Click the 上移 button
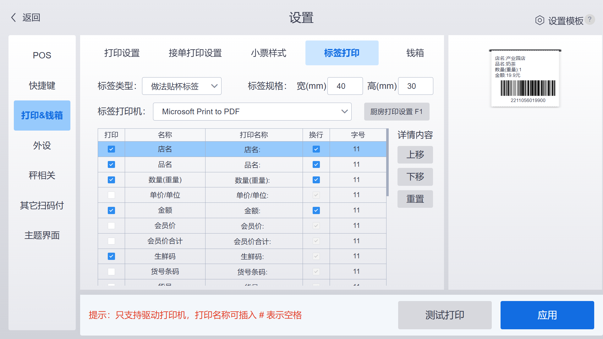This screenshot has width=603, height=339. pos(415,154)
